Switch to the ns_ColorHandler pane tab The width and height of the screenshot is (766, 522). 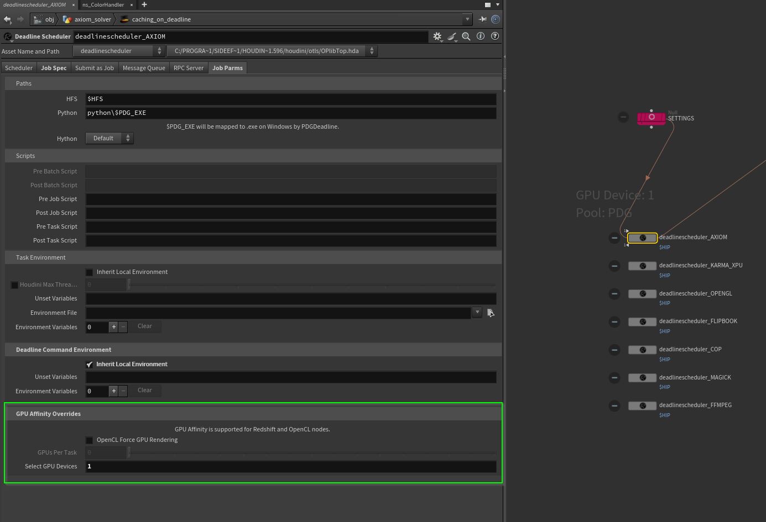pyautogui.click(x=103, y=4)
